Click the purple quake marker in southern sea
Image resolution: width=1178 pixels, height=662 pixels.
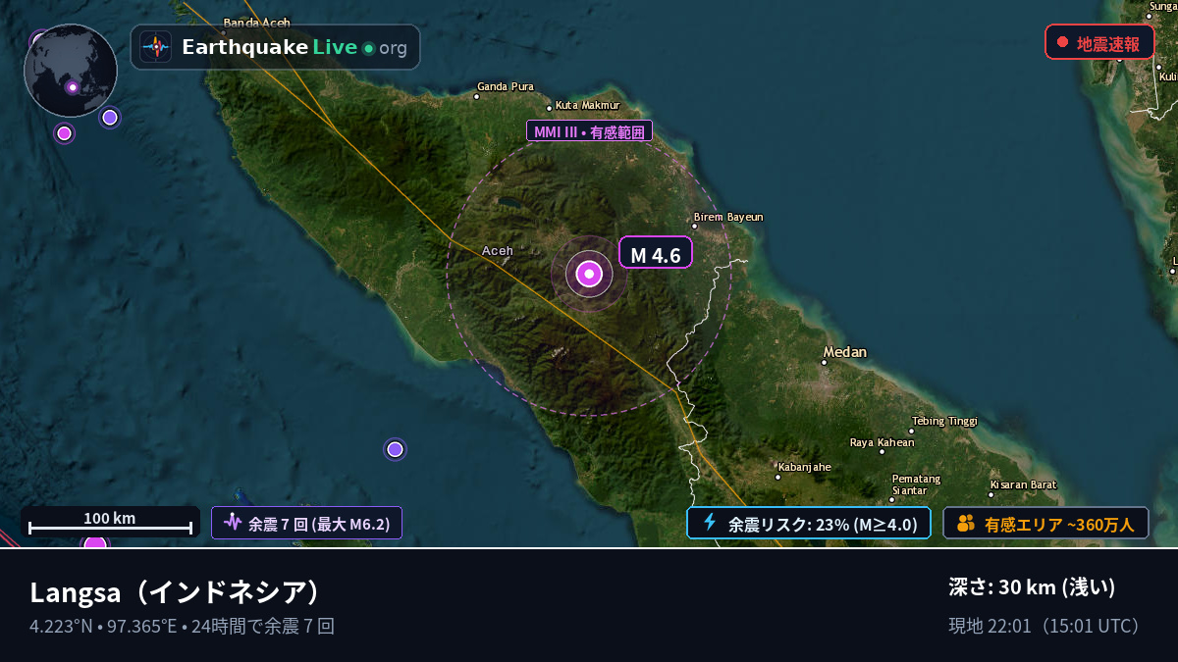(x=395, y=449)
